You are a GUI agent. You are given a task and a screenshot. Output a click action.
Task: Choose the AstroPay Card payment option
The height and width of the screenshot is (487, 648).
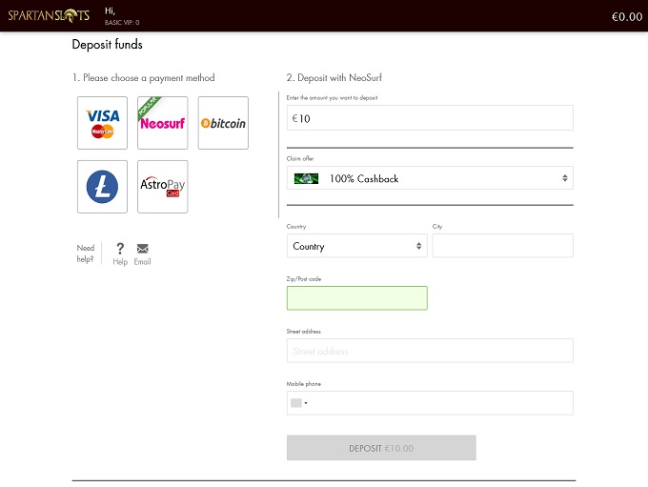[x=162, y=187]
